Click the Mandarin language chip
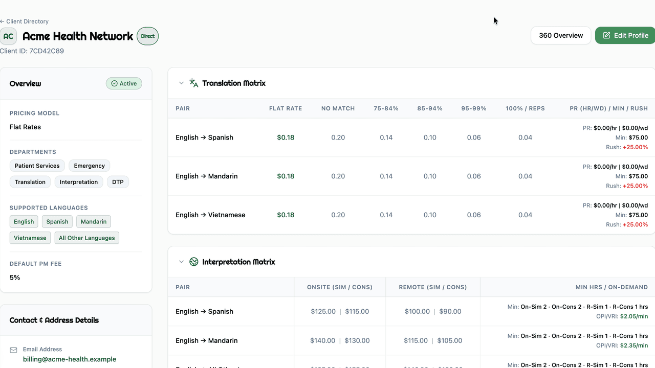Screen dimensions: 655x368 click(x=94, y=221)
